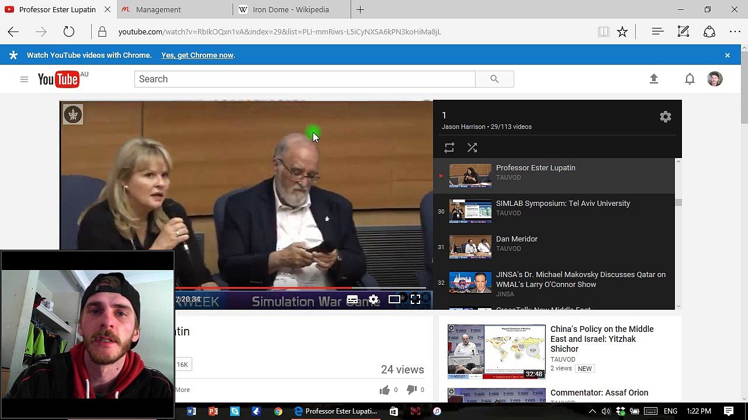Play the Dan Meridor playlist video
This screenshot has width=748, height=420.
pos(554,247)
